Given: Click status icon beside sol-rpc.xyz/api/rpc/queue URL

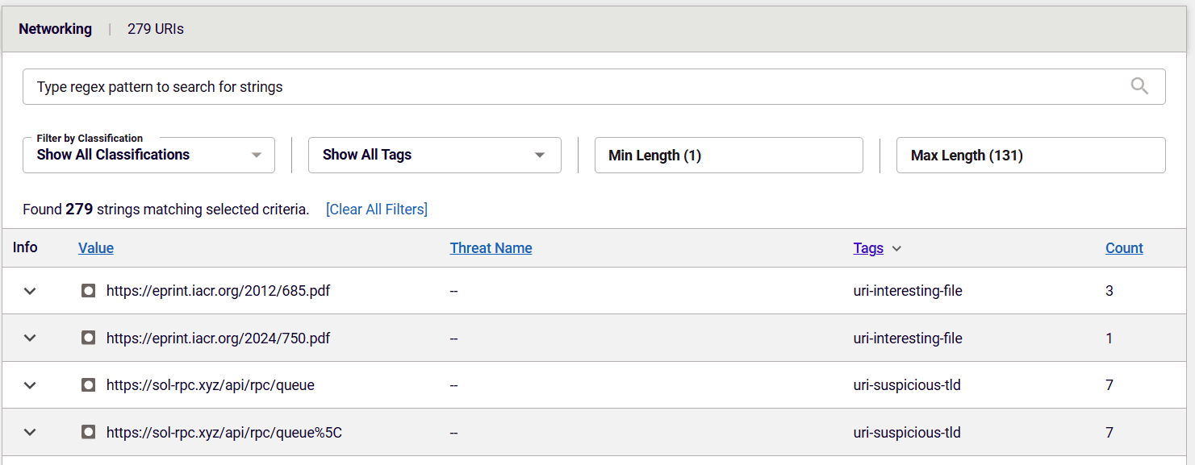Looking at the screenshot, I should click(x=89, y=385).
